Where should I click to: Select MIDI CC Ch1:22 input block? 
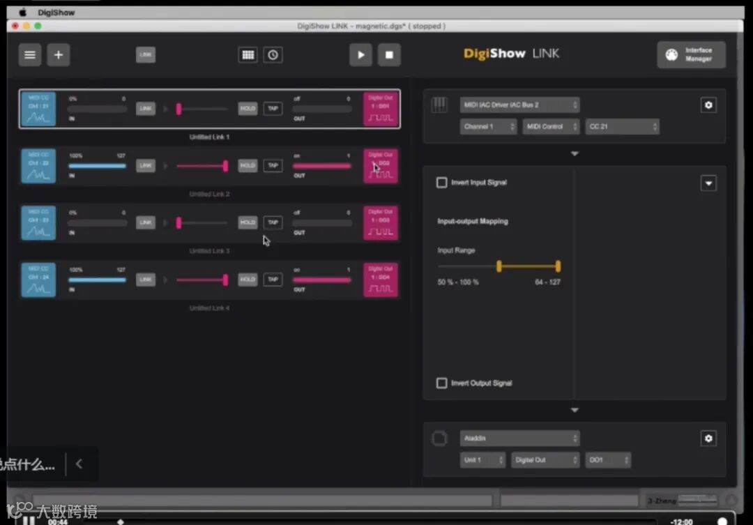pyautogui.click(x=38, y=166)
